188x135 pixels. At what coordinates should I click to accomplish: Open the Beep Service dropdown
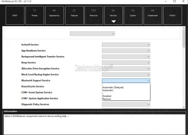pos(126,63)
